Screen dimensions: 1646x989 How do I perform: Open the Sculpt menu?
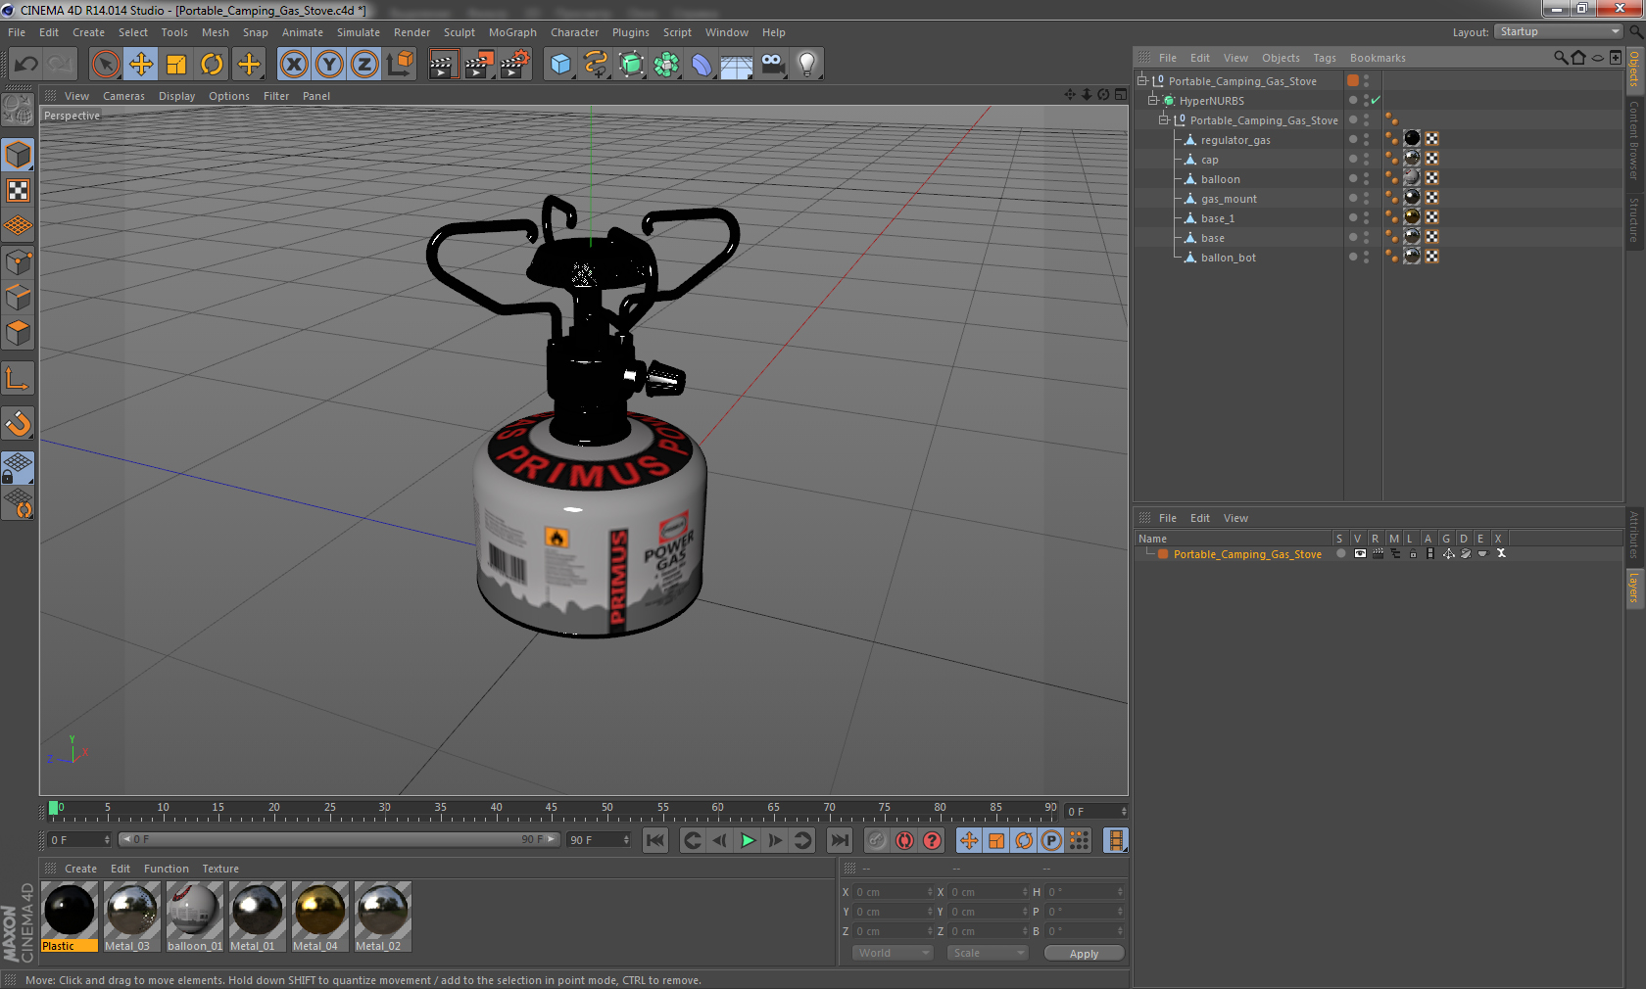tap(459, 32)
